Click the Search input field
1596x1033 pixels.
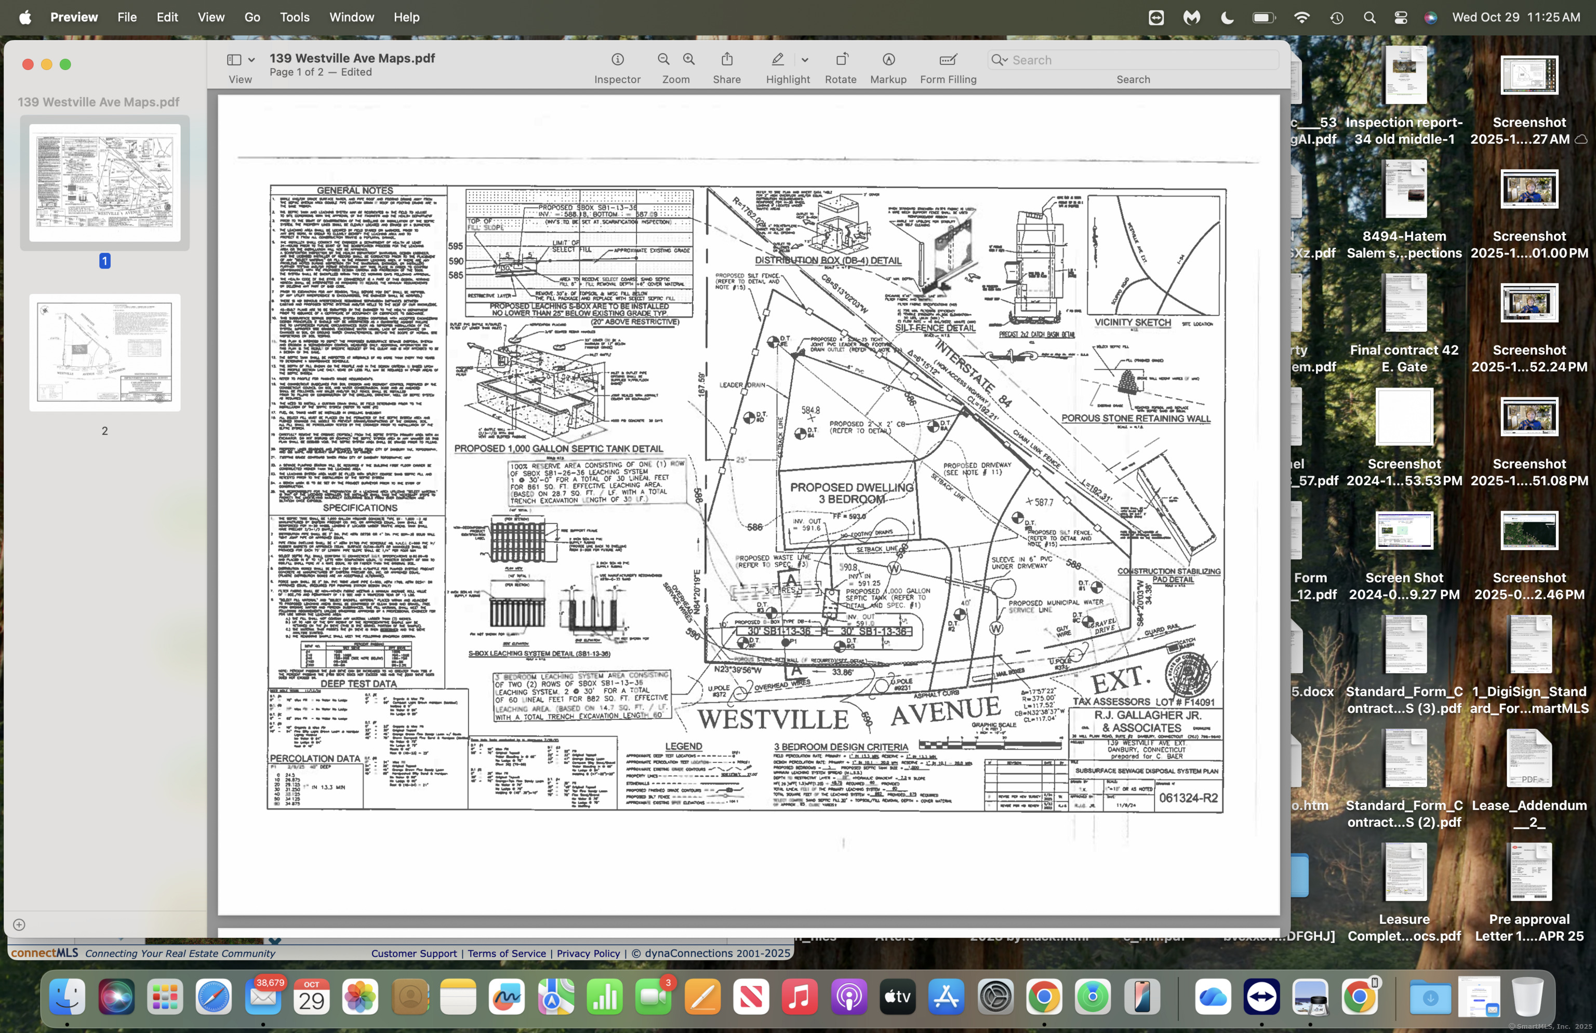pos(1140,60)
